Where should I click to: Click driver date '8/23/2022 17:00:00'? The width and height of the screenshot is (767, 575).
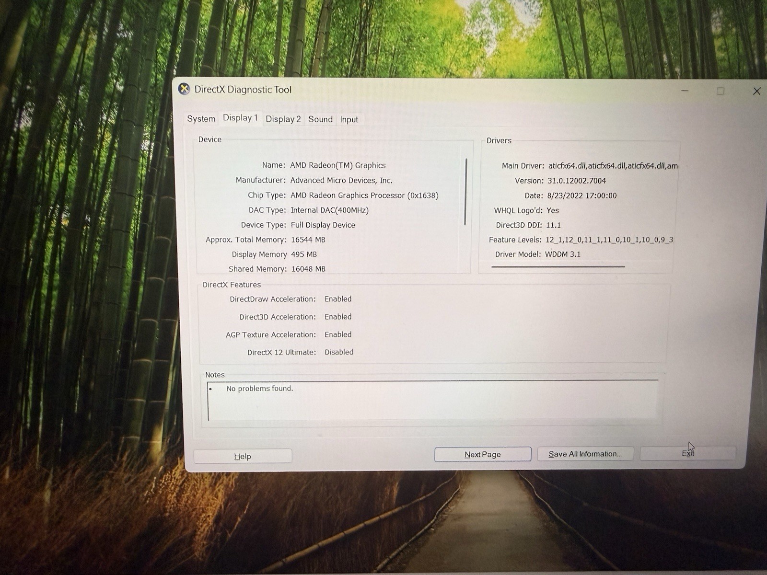click(582, 195)
